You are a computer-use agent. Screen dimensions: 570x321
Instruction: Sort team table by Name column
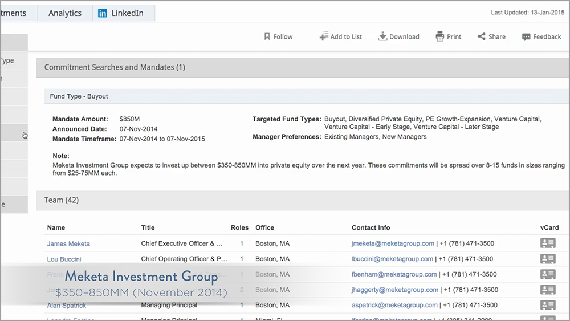tap(56, 227)
